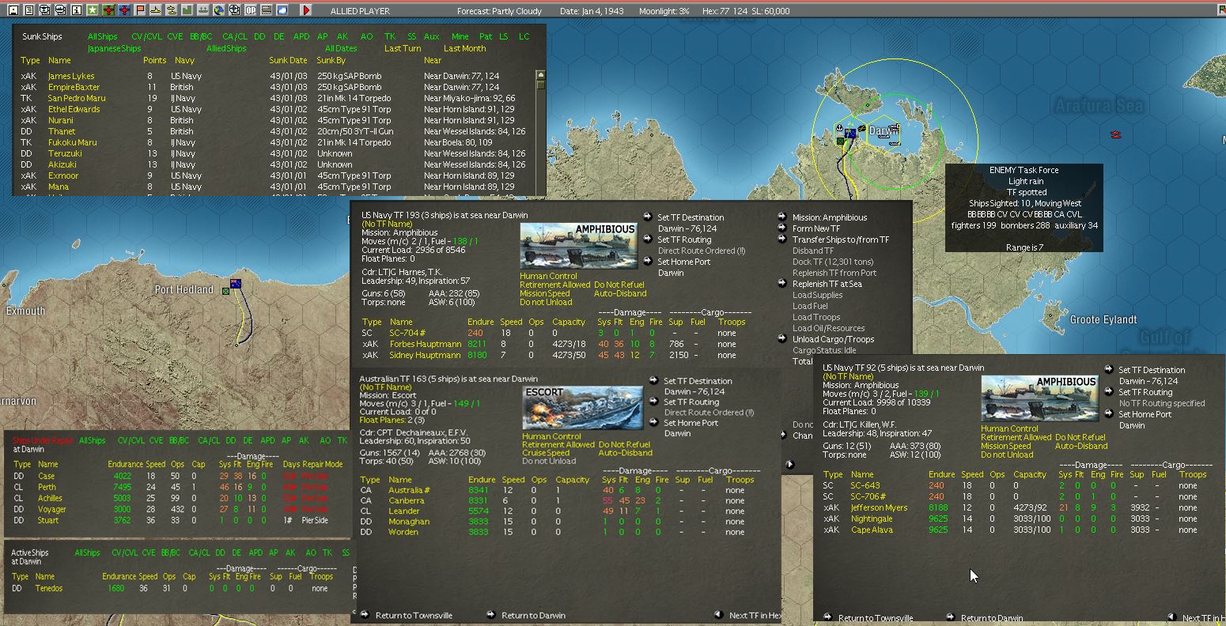Viewport: 1226px width, 626px height.
Task: Open the green factory industry icon
Action: tap(187, 10)
